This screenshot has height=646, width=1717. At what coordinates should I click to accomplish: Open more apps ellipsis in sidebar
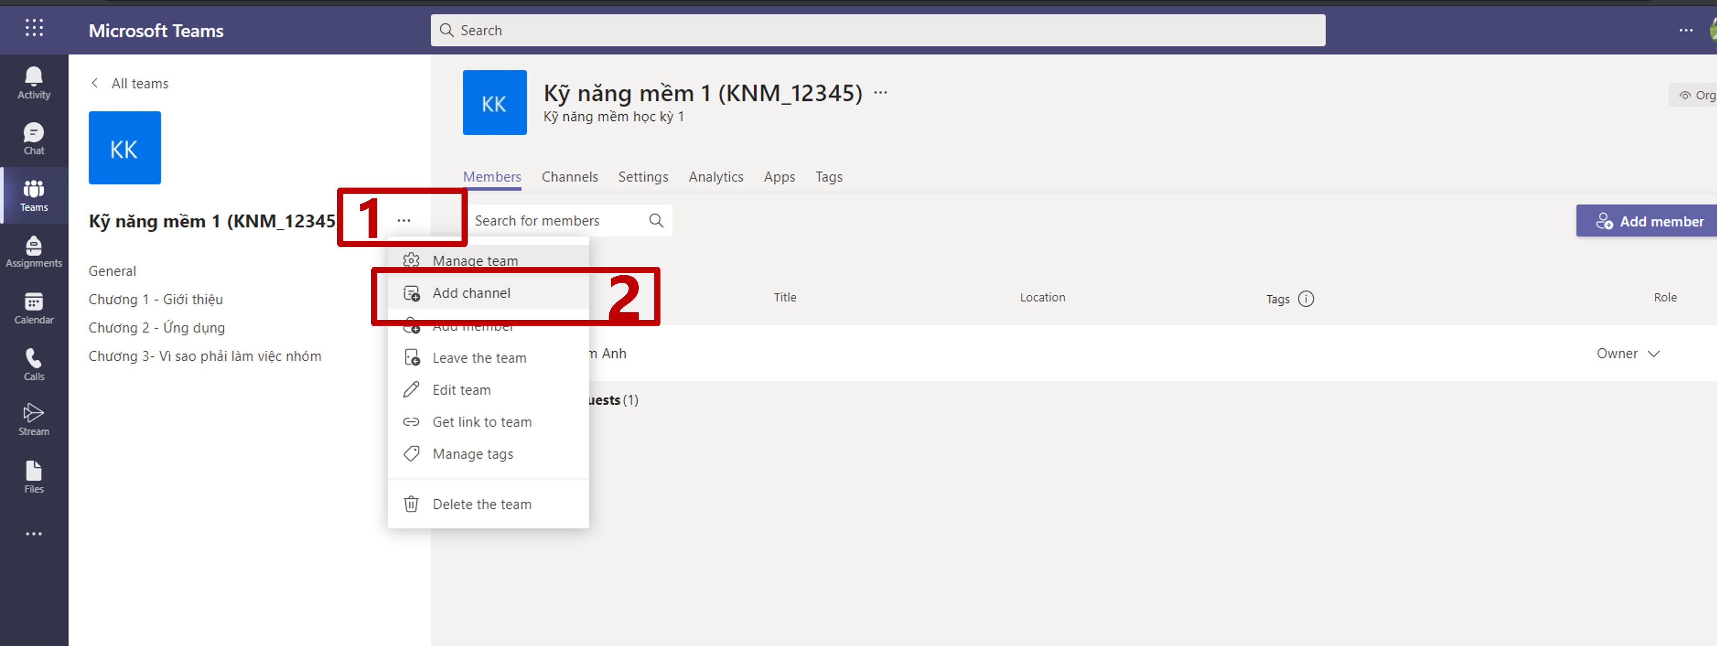[x=33, y=533]
